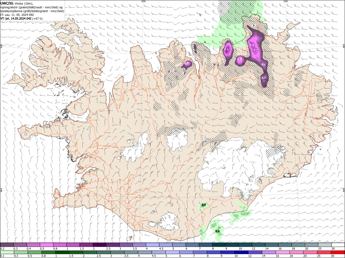Viewport: 345px width, 258px height.
Task: Select the 'slydda/snjókoma' legend description line
Action: coord(32,11)
